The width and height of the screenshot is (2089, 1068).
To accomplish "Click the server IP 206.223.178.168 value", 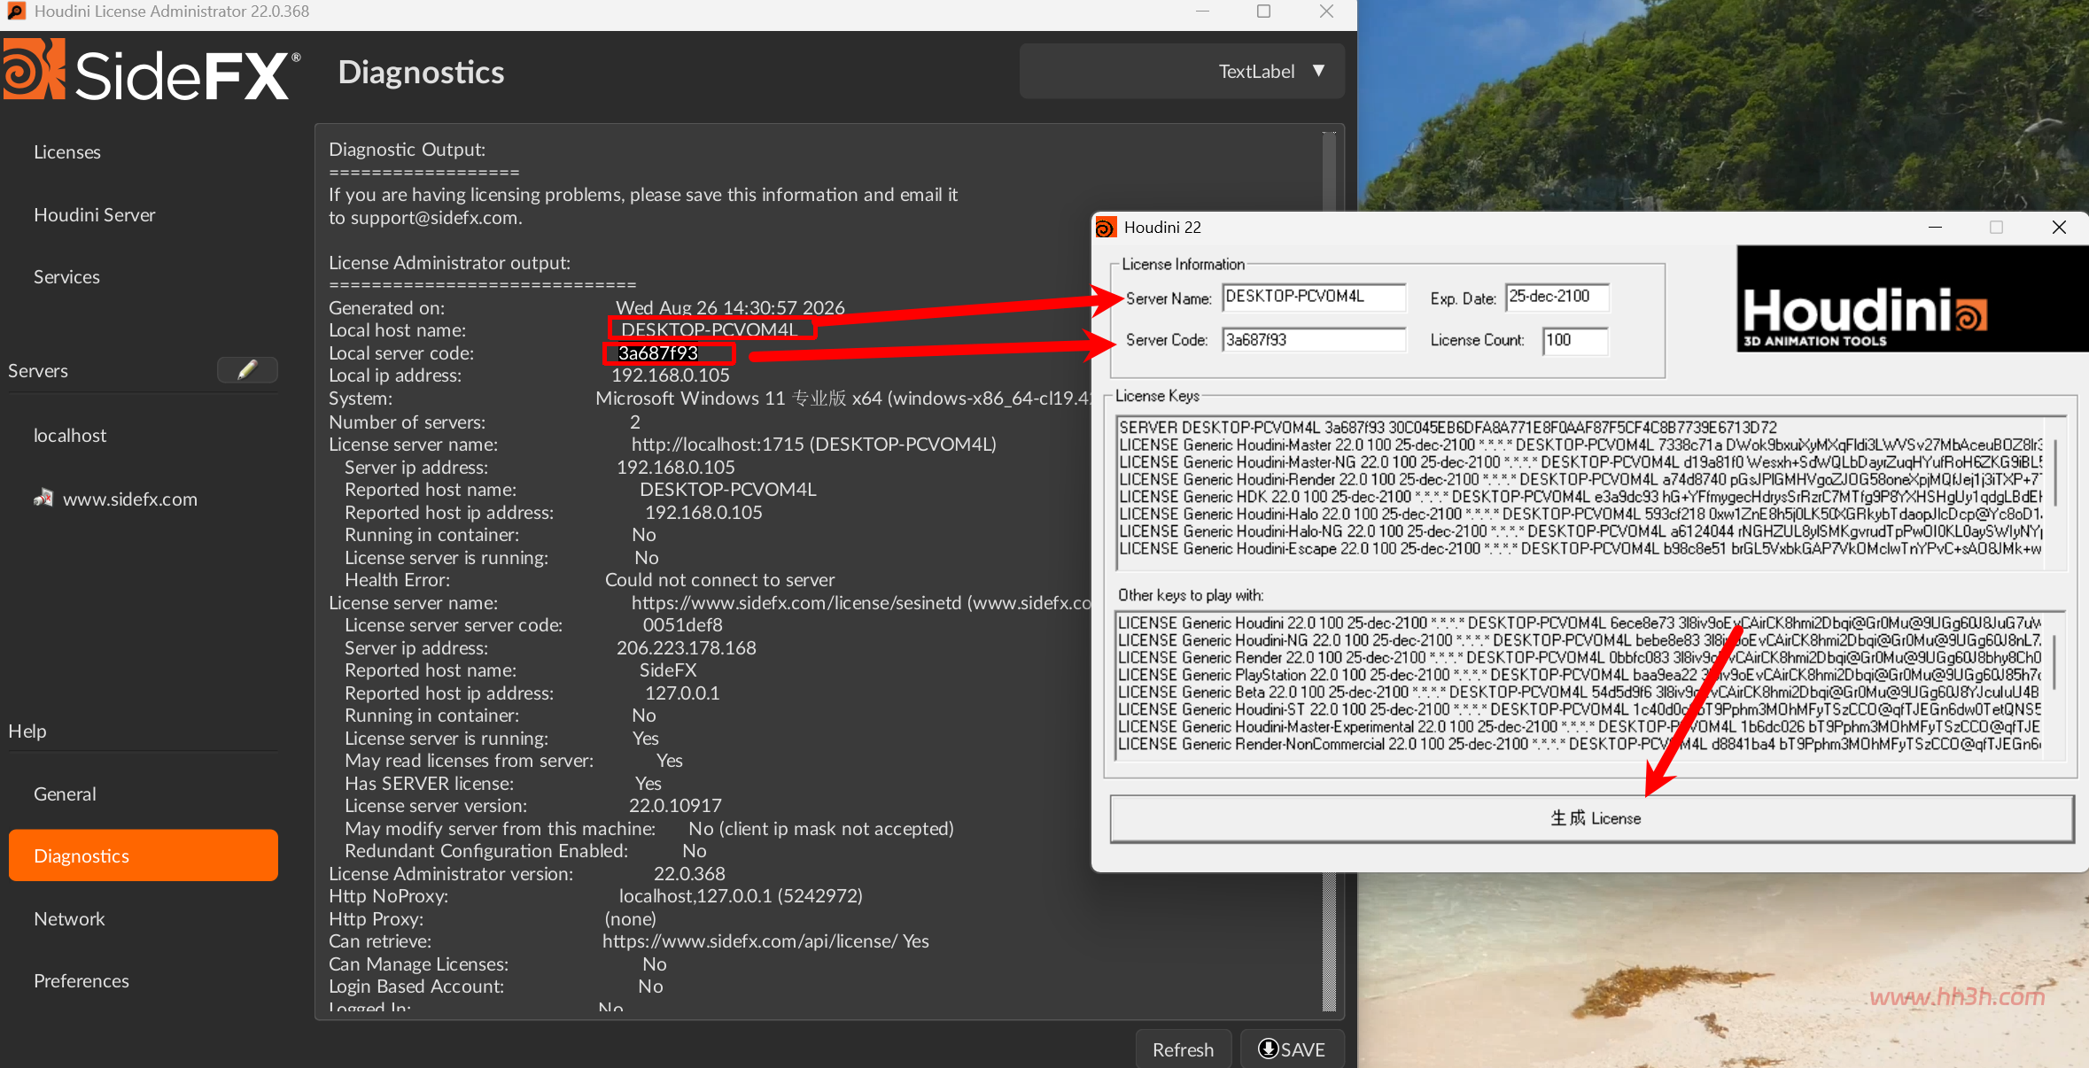I will coord(687,648).
